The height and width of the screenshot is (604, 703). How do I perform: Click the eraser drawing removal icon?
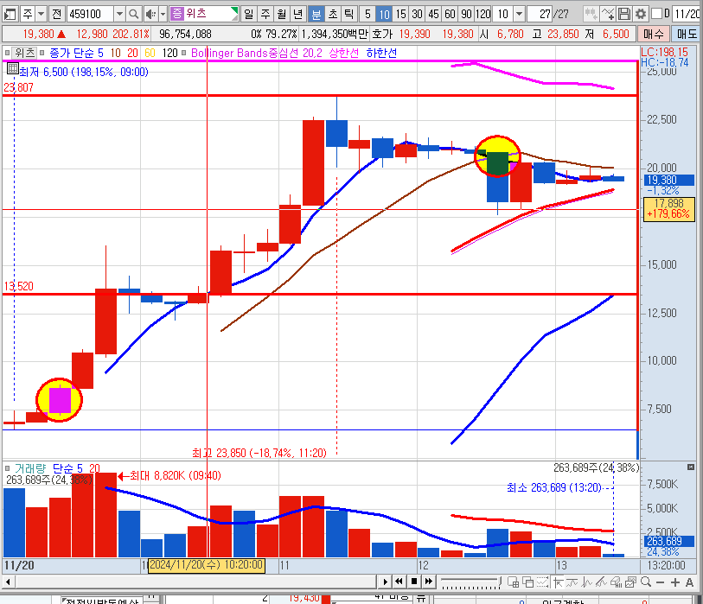pyautogui.click(x=616, y=582)
